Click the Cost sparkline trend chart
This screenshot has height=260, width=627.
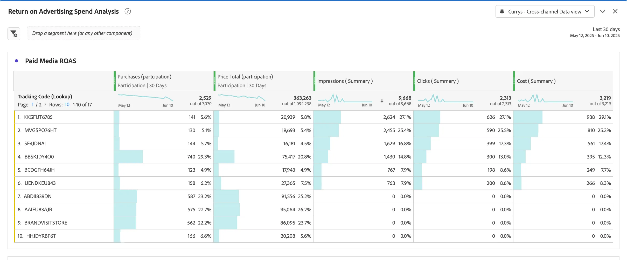tap(545, 98)
